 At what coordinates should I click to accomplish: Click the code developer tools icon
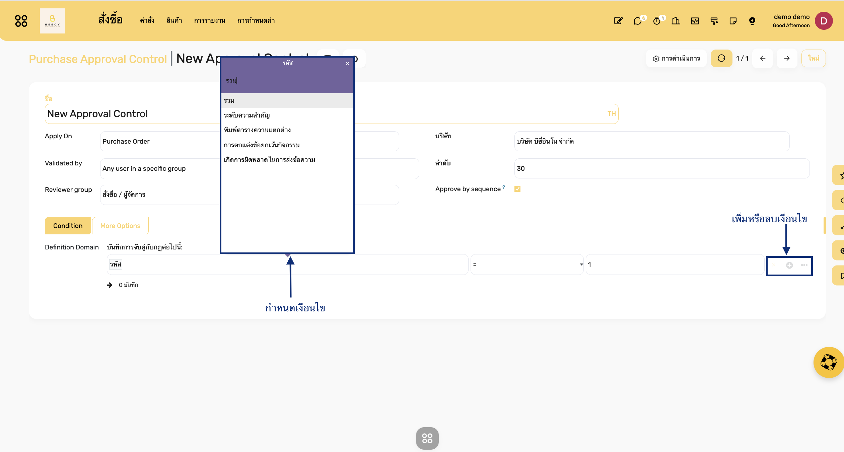(695, 21)
